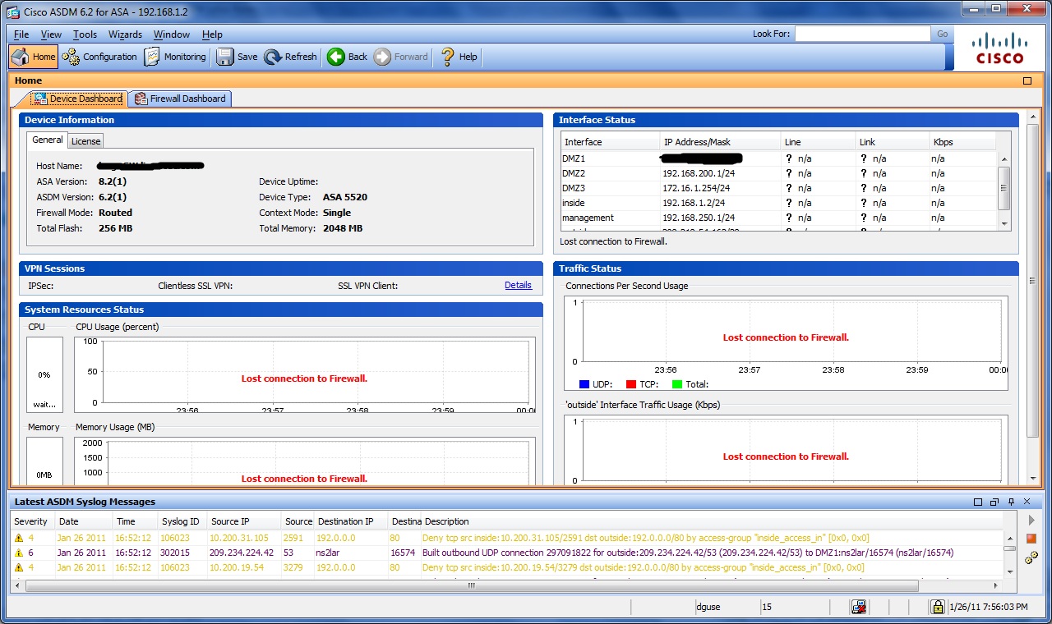Open VPN Sessions Details link
Viewport: 1052px width, 624px height.
coord(518,285)
